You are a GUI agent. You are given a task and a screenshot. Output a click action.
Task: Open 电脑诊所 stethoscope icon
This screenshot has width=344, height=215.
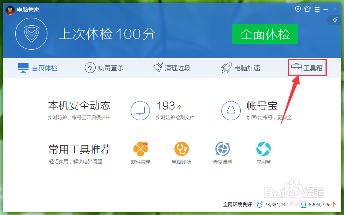182,149
